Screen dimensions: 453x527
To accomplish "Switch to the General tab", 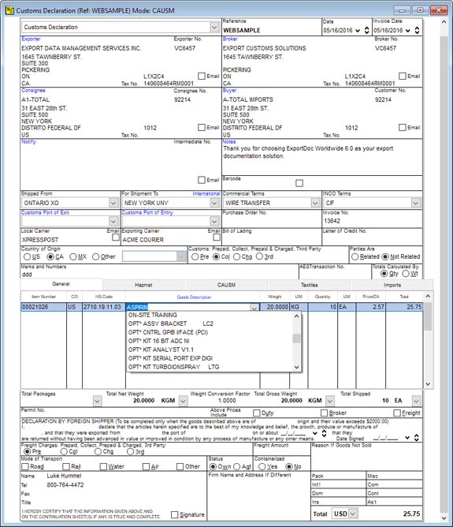I will (x=61, y=284).
